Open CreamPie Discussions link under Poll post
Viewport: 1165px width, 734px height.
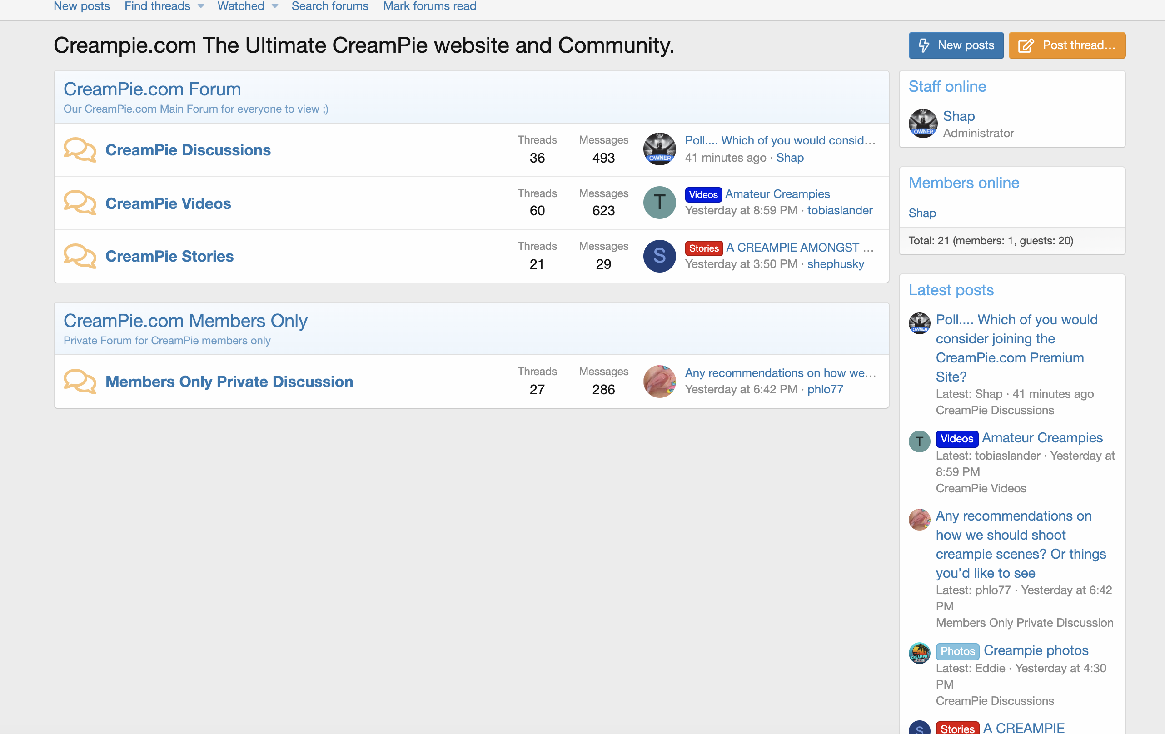(x=995, y=411)
